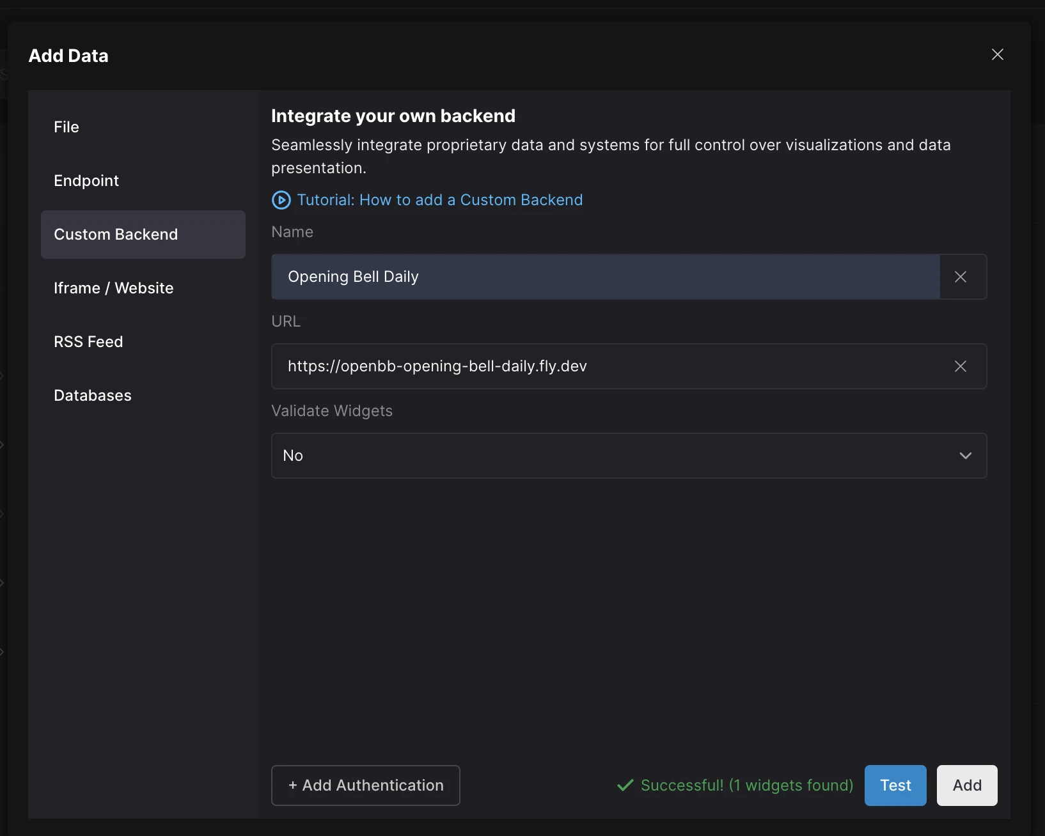This screenshot has height=836, width=1045.
Task: Click the Successful widgets found message
Action: (746, 785)
